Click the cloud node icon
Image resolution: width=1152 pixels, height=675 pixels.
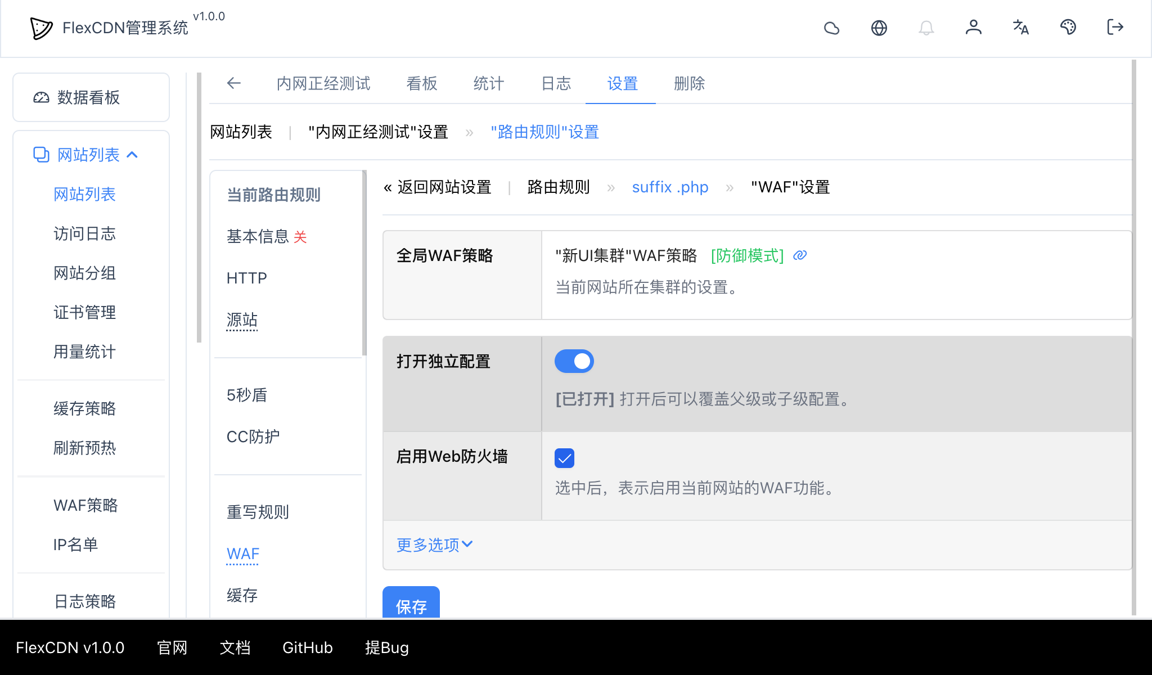point(832,28)
